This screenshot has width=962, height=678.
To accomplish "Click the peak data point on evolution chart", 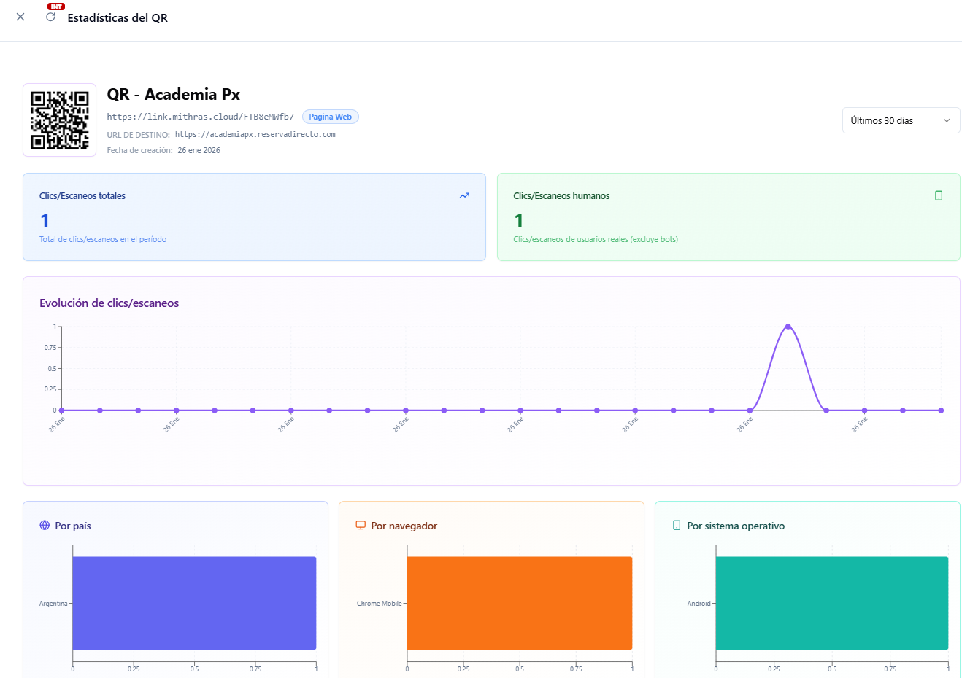I will (788, 327).
